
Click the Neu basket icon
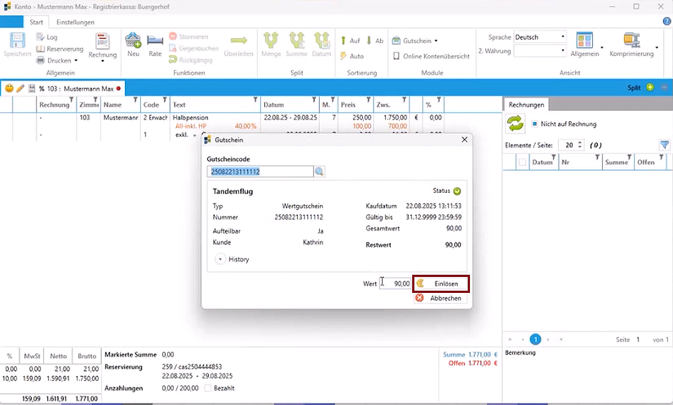coord(133,41)
